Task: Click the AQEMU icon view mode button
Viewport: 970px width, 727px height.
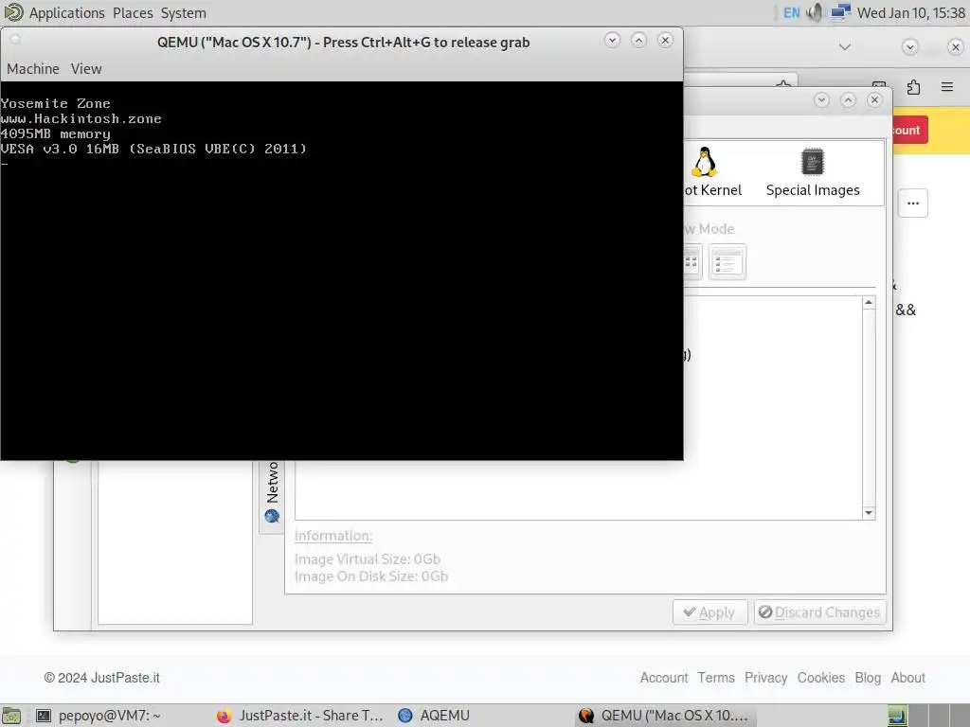Action: [x=692, y=262]
